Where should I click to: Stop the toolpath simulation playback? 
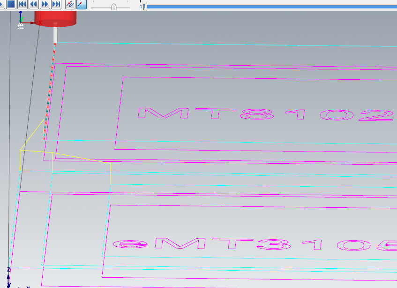pos(11,4)
